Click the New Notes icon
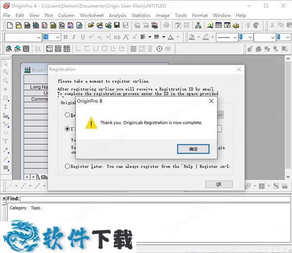The image size is (292, 253). point(79,25)
